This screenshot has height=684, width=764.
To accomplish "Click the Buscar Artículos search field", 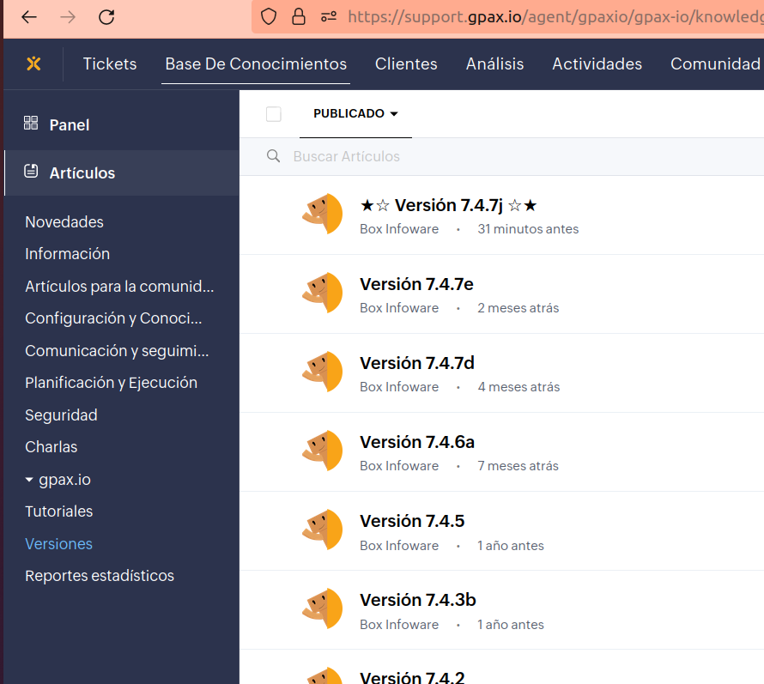I will 429,156.
